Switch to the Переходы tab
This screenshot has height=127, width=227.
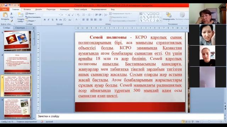(51, 10)
